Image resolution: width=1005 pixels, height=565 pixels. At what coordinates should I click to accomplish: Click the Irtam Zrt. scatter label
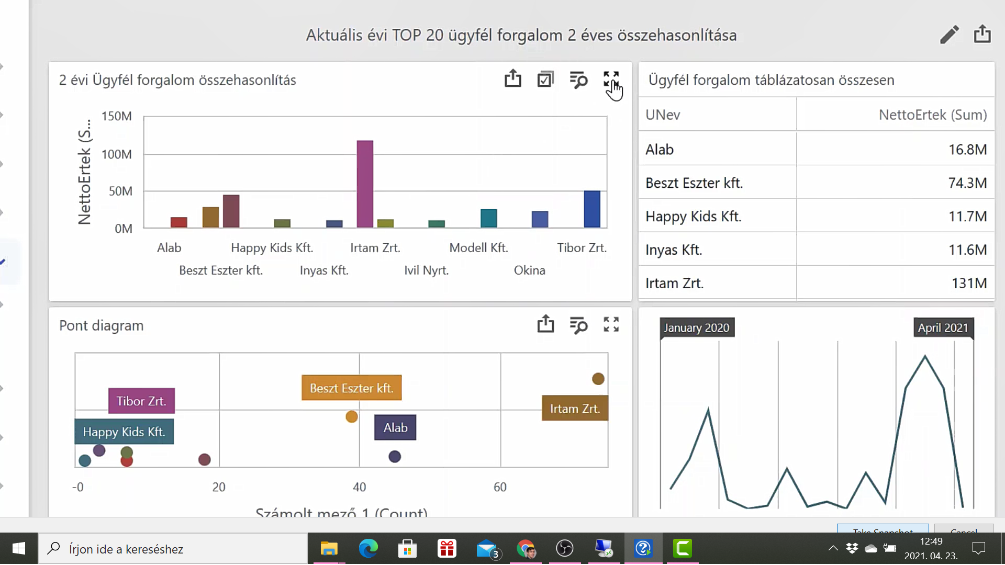575,409
